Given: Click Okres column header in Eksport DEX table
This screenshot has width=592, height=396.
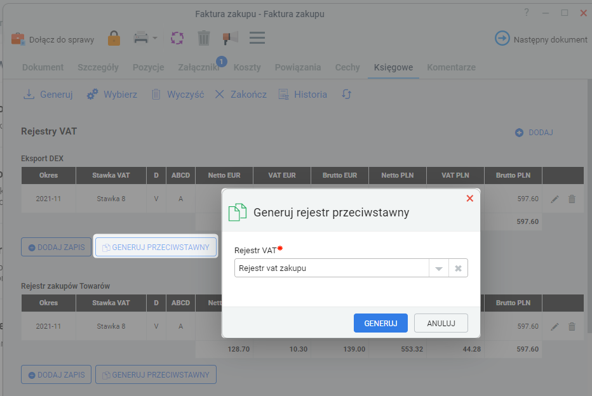Looking at the screenshot, I should click(48, 175).
